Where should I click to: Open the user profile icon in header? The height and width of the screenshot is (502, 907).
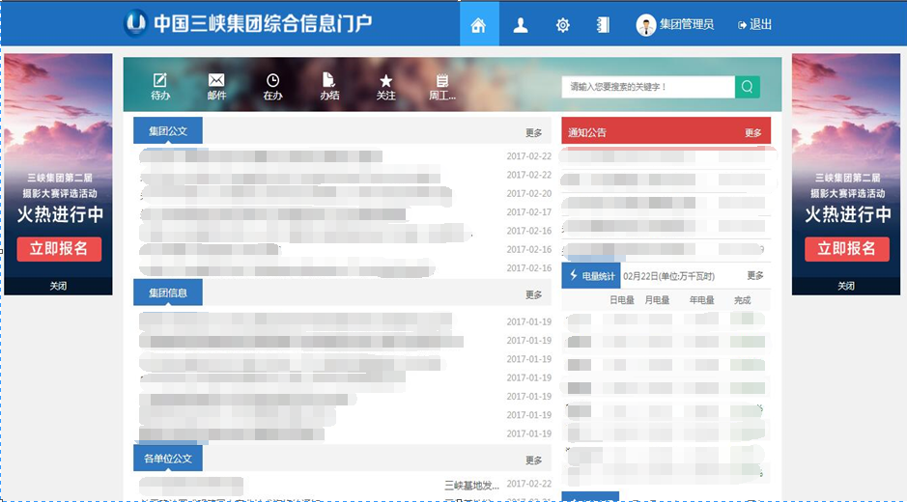pyautogui.click(x=521, y=25)
